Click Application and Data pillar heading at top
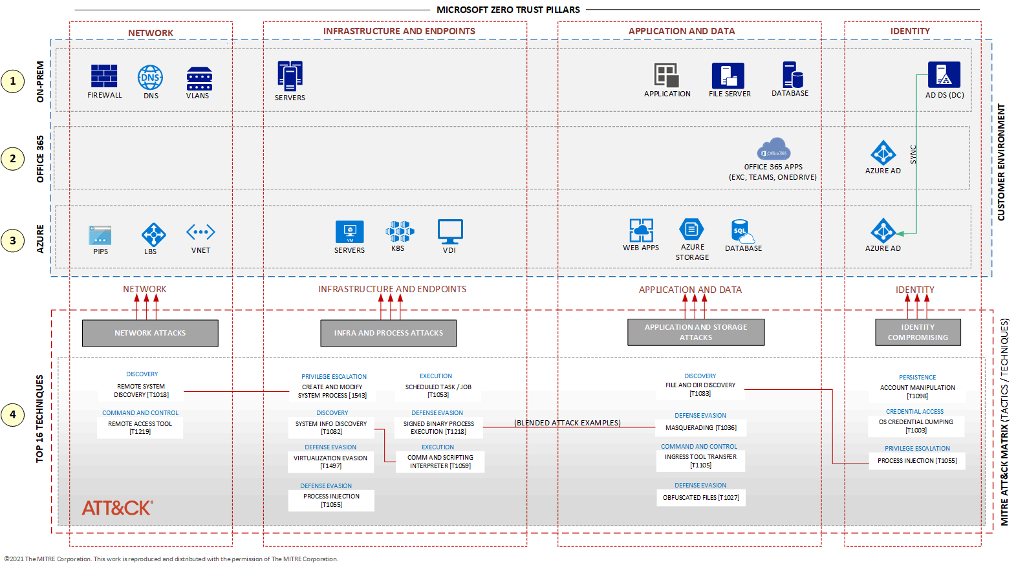1016x567 pixels. (682, 31)
